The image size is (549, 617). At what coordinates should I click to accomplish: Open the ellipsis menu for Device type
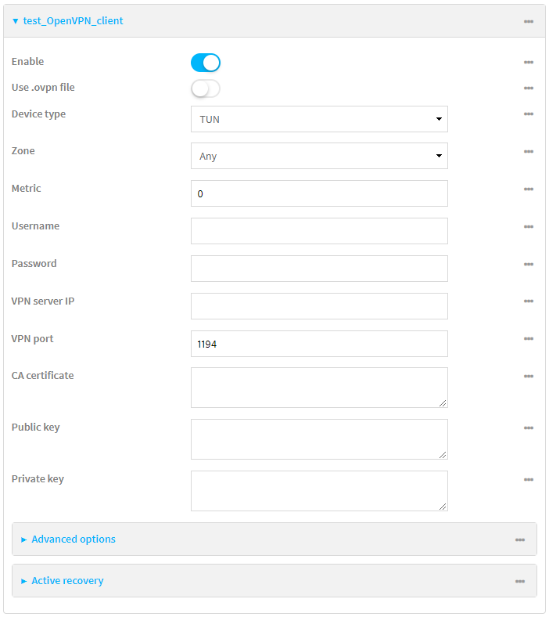pyautogui.click(x=529, y=114)
